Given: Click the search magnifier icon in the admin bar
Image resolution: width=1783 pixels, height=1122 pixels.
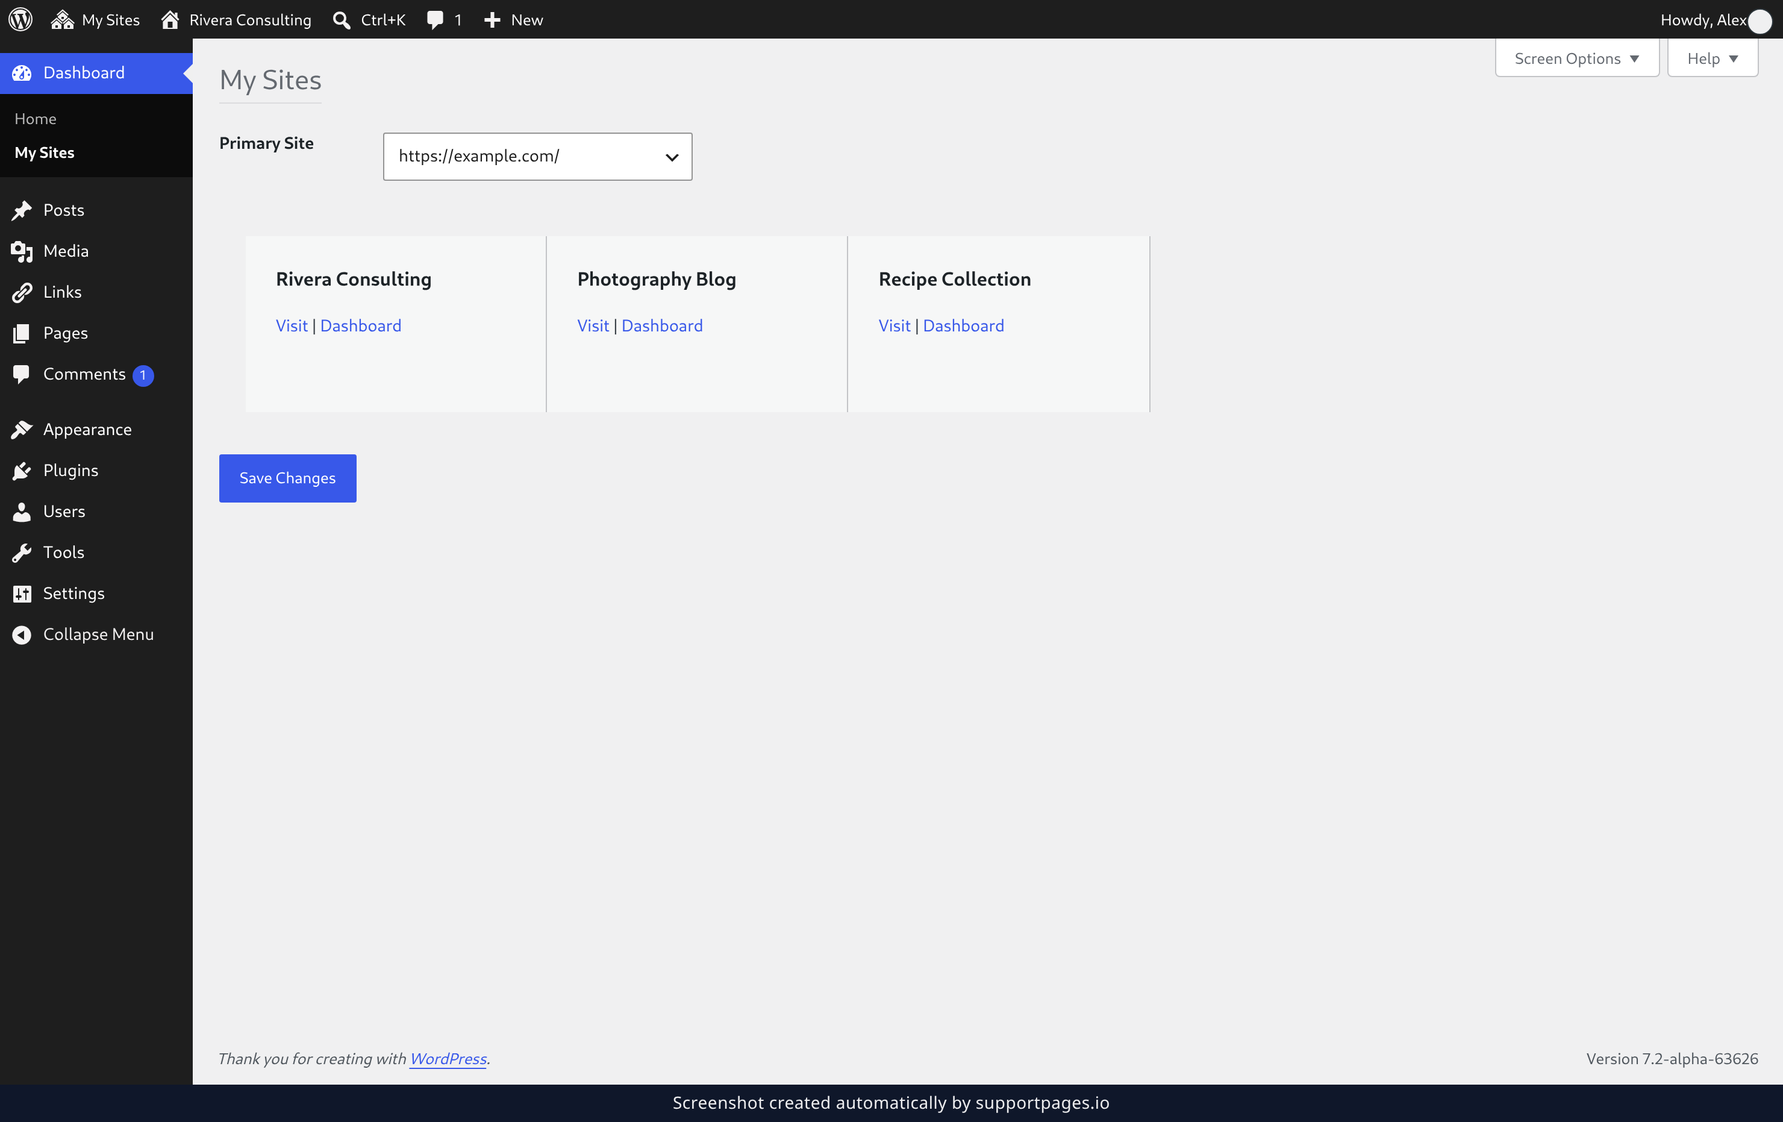Looking at the screenshot, I should [342, 20].
